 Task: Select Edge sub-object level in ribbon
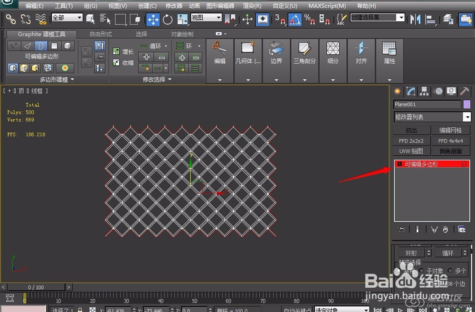pos(27,46)
